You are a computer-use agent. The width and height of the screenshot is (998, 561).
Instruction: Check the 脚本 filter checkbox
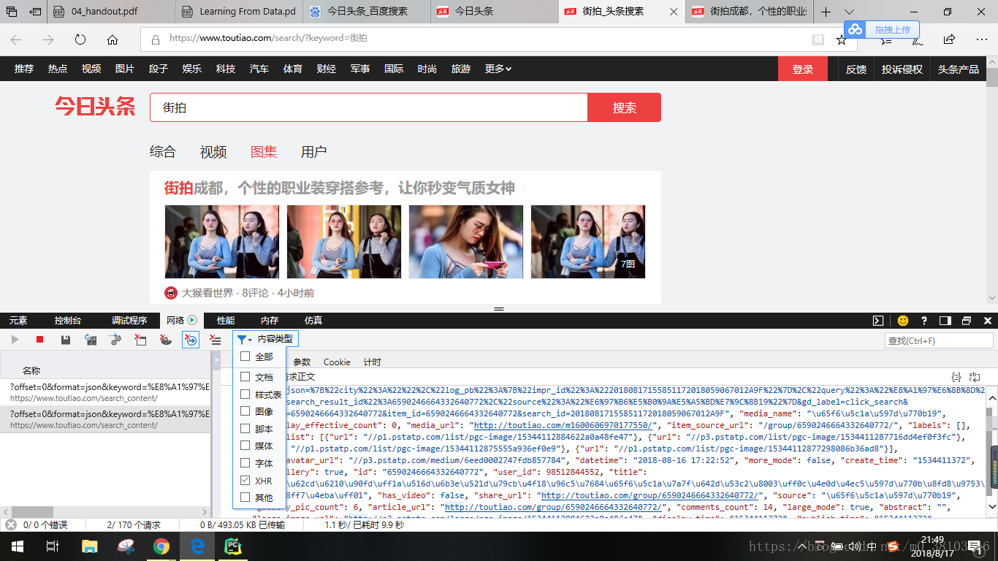pyautogui.click(x=245, y=429)
